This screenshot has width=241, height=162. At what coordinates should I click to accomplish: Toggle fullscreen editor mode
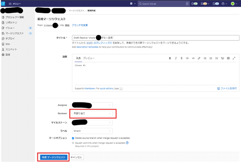[234, 58]
